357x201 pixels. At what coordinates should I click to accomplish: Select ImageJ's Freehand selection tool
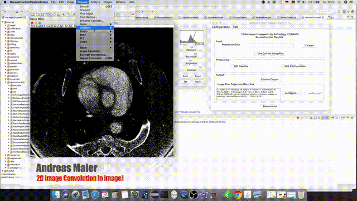tap(48, 15)
